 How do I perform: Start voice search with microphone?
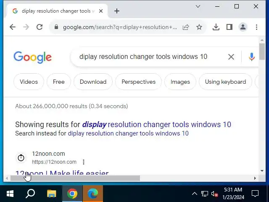pyautogui.click(x=251, y=57)
